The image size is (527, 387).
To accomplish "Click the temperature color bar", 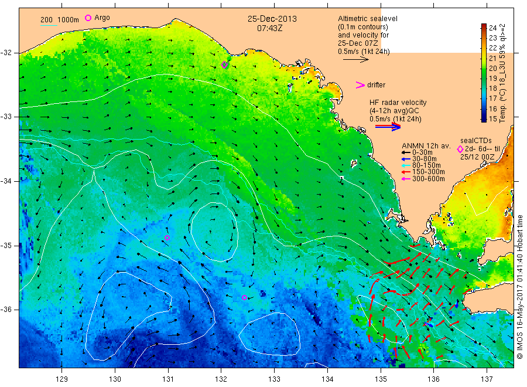I will pos(484,73).
